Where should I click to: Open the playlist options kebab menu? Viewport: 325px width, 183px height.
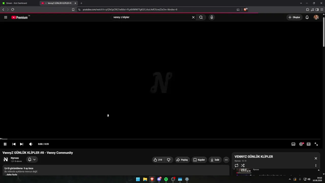pyautogui.click(x=316, y=165)
